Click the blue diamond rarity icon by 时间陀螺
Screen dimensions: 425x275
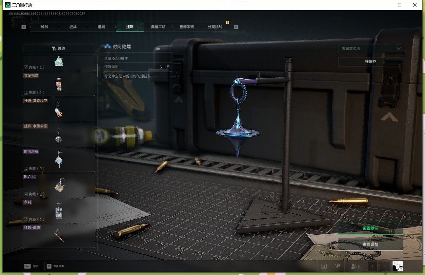pyautogui.click(x=107, y=47)
